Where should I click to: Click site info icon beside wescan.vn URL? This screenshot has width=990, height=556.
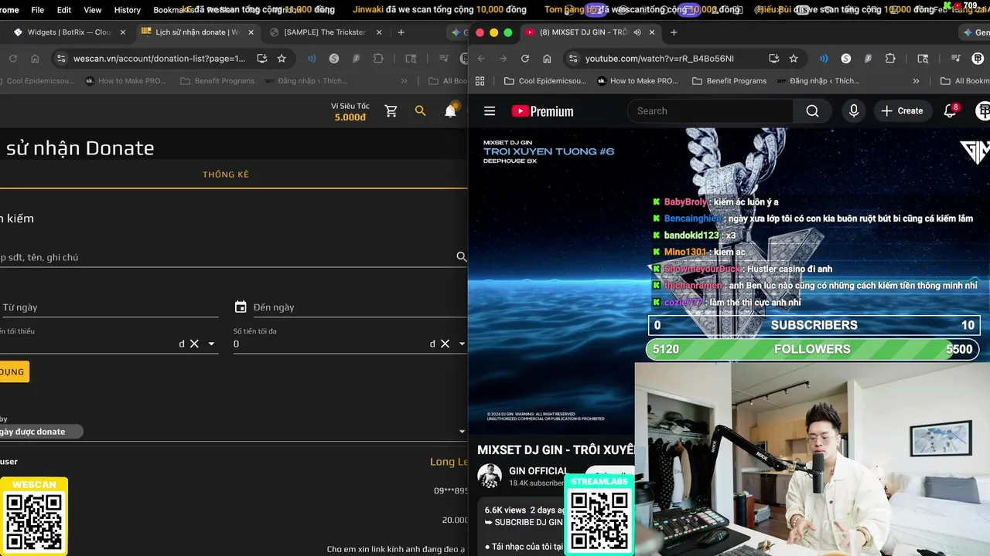pyautogui.click(x=61, y=59)
